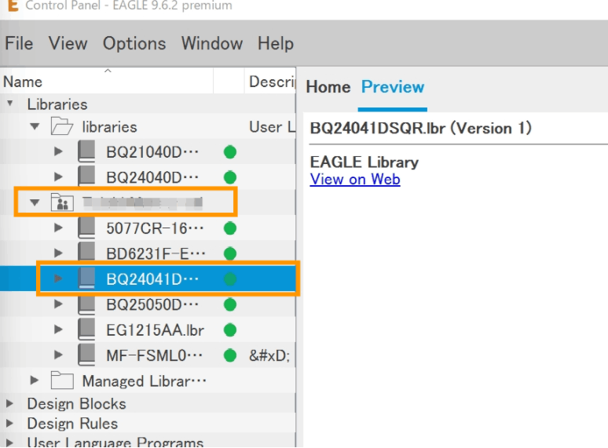Open the View on Web link

point(355,179)
